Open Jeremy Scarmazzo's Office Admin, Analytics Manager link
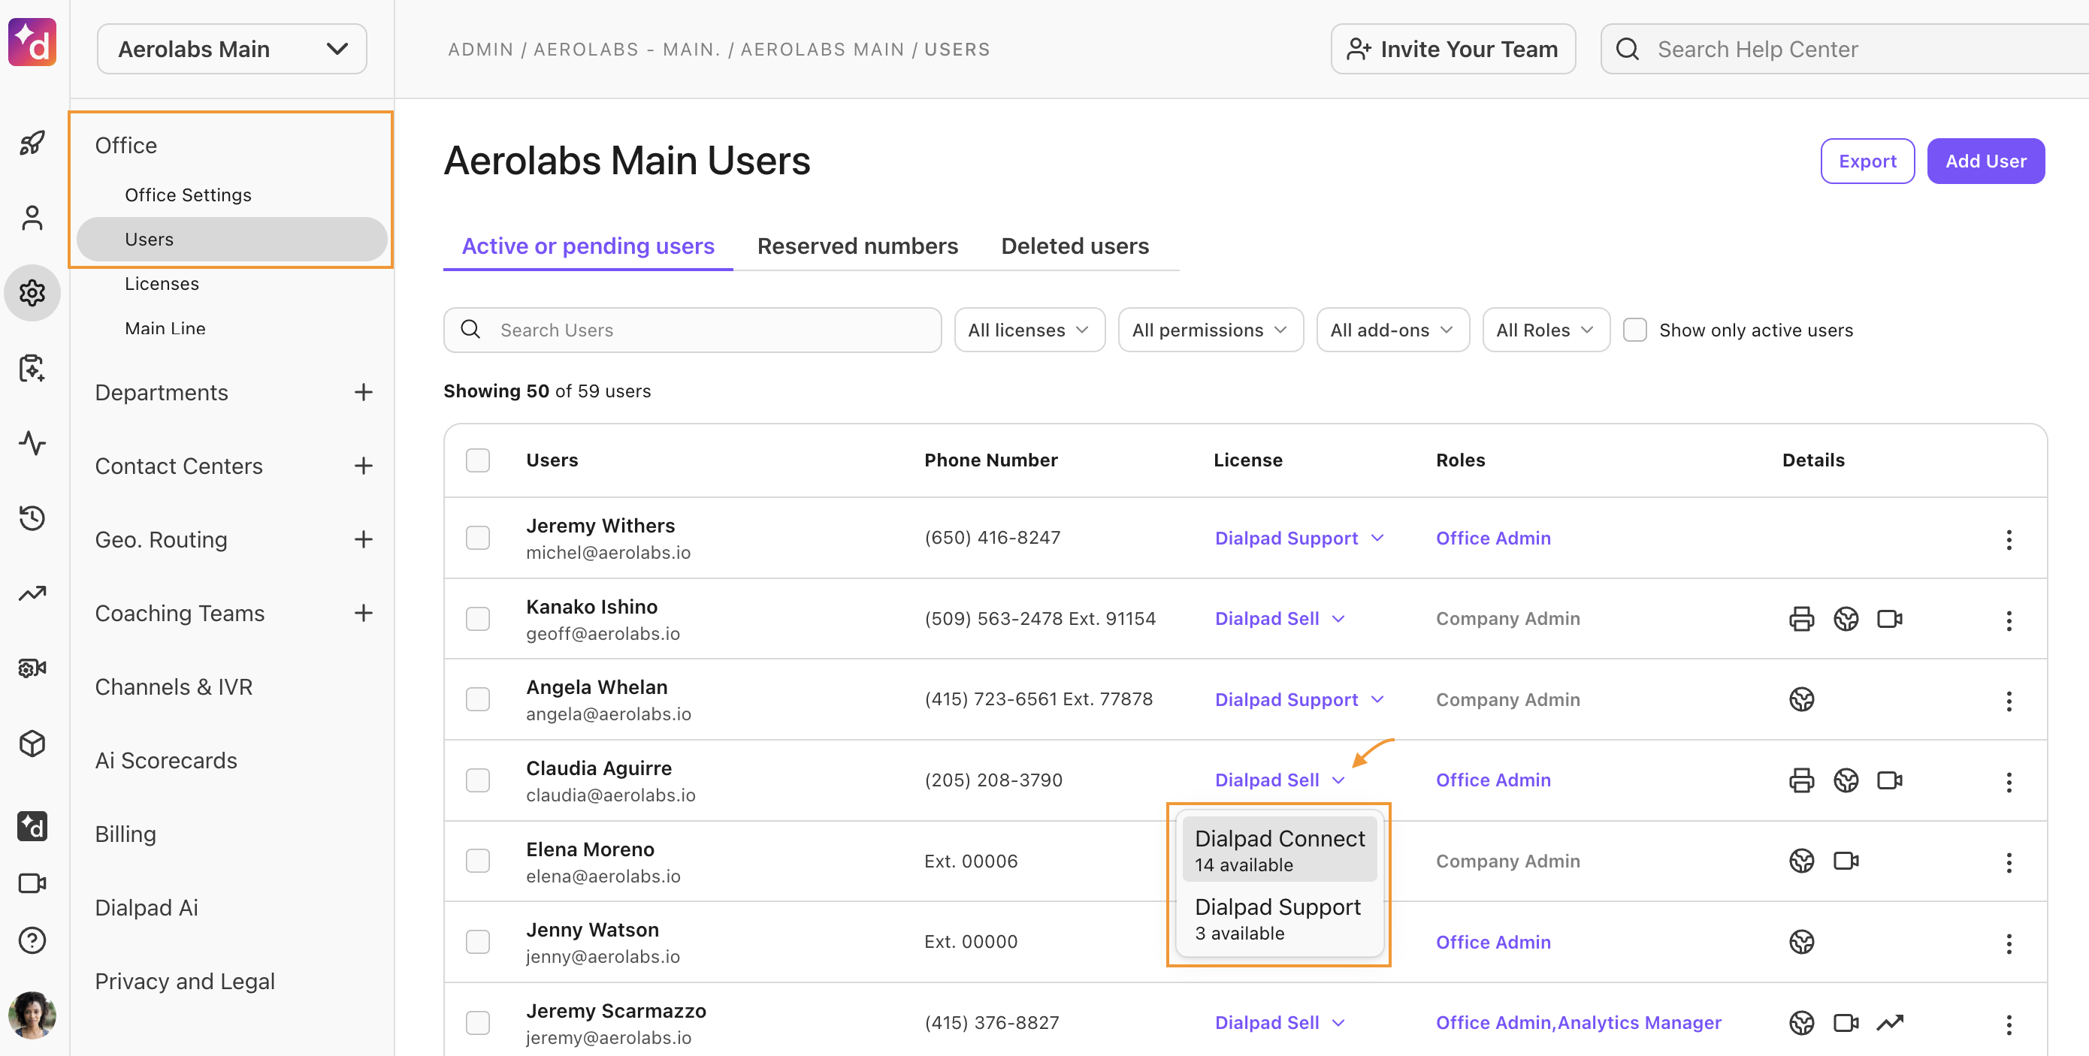Image resolution: width=2089 pixels, height=1056 pixels. point(1578,1022)
